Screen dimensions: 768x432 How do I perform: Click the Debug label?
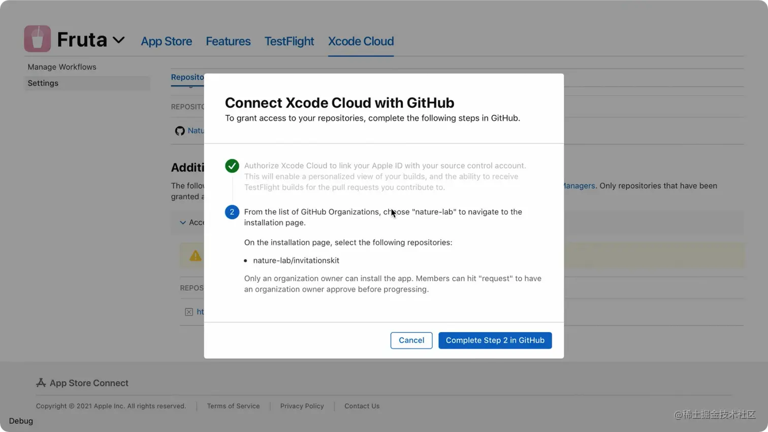pos(21,421)
